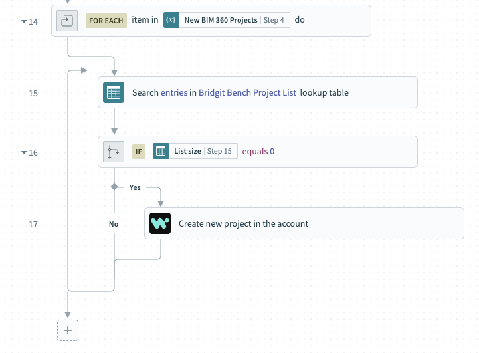Click the variable {x} icon before New BIM 360 Projects
The height and width of the screenshot is (353, 479).
171,20
